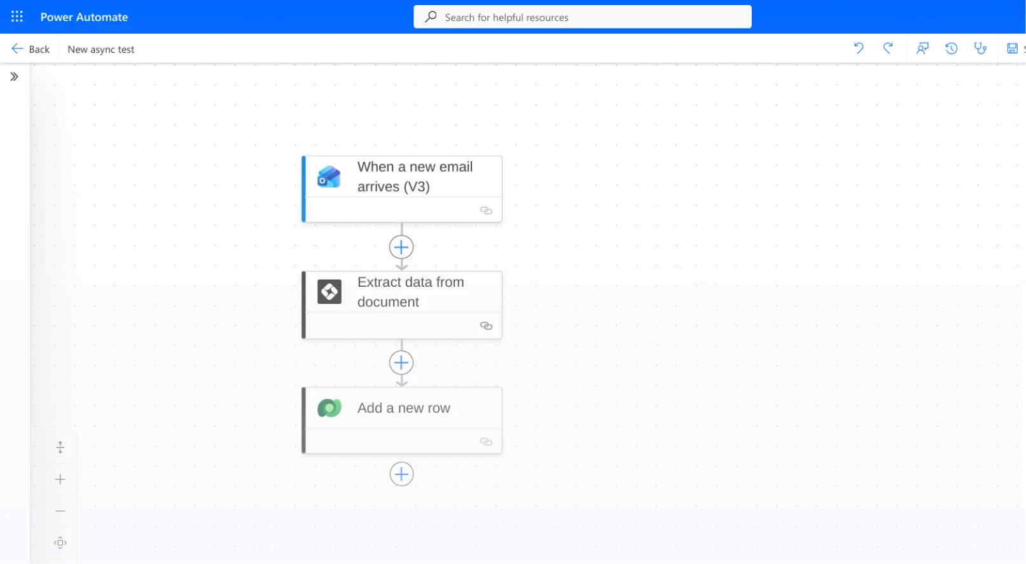1026x564 pixels.
Task: Zoom out on the canvas
Action: 60,511
